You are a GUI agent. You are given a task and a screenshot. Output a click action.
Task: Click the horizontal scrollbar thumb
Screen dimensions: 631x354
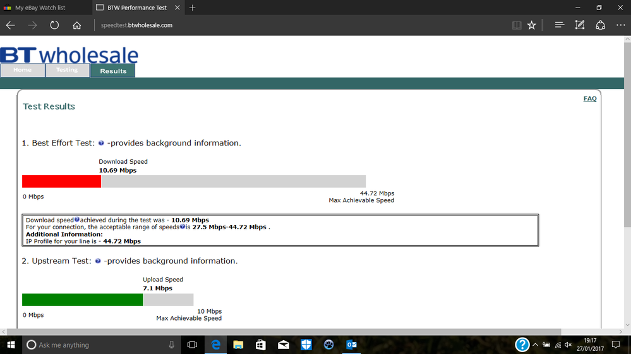(x=284, y=332)
